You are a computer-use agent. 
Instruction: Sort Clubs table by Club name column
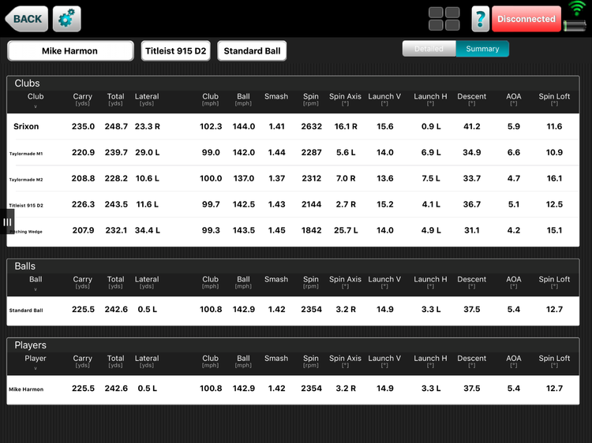click(36, 100)
